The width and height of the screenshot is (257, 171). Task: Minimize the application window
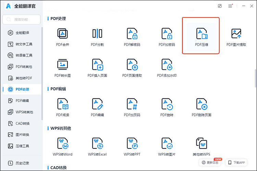(x=244, y=6)
